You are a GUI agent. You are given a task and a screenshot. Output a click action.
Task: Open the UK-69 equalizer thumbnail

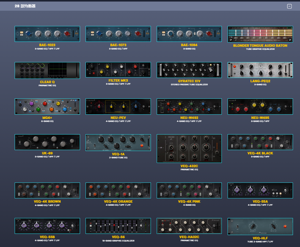[x=47, y=142]
